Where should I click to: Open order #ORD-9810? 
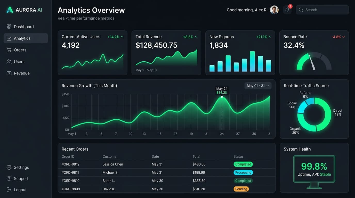pos(70,181)
